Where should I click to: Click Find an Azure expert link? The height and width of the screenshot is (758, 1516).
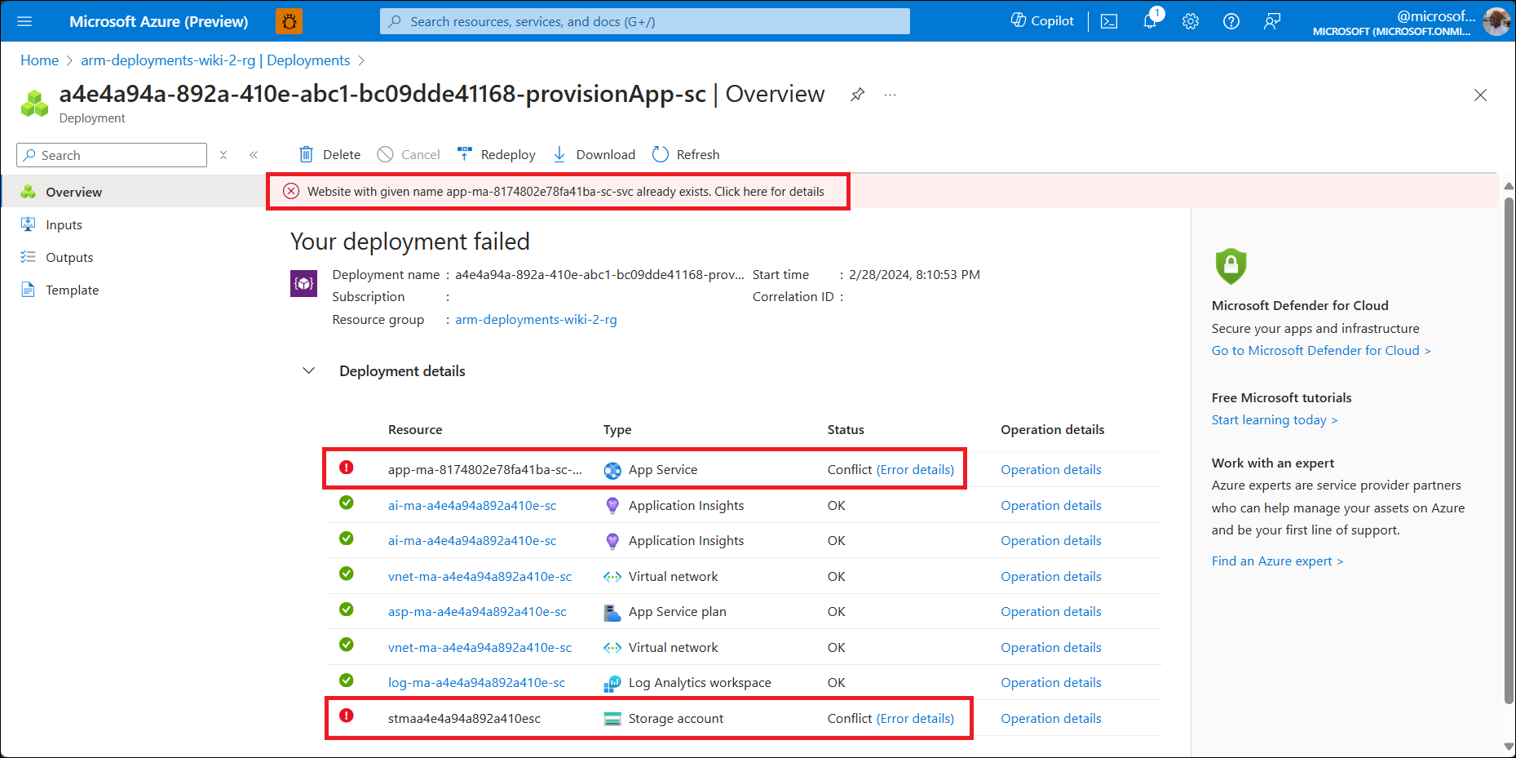coord(1278,561)
